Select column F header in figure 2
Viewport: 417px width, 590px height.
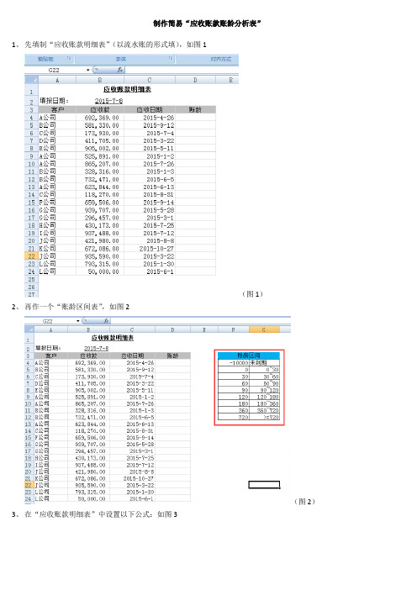tap(234, 329)
